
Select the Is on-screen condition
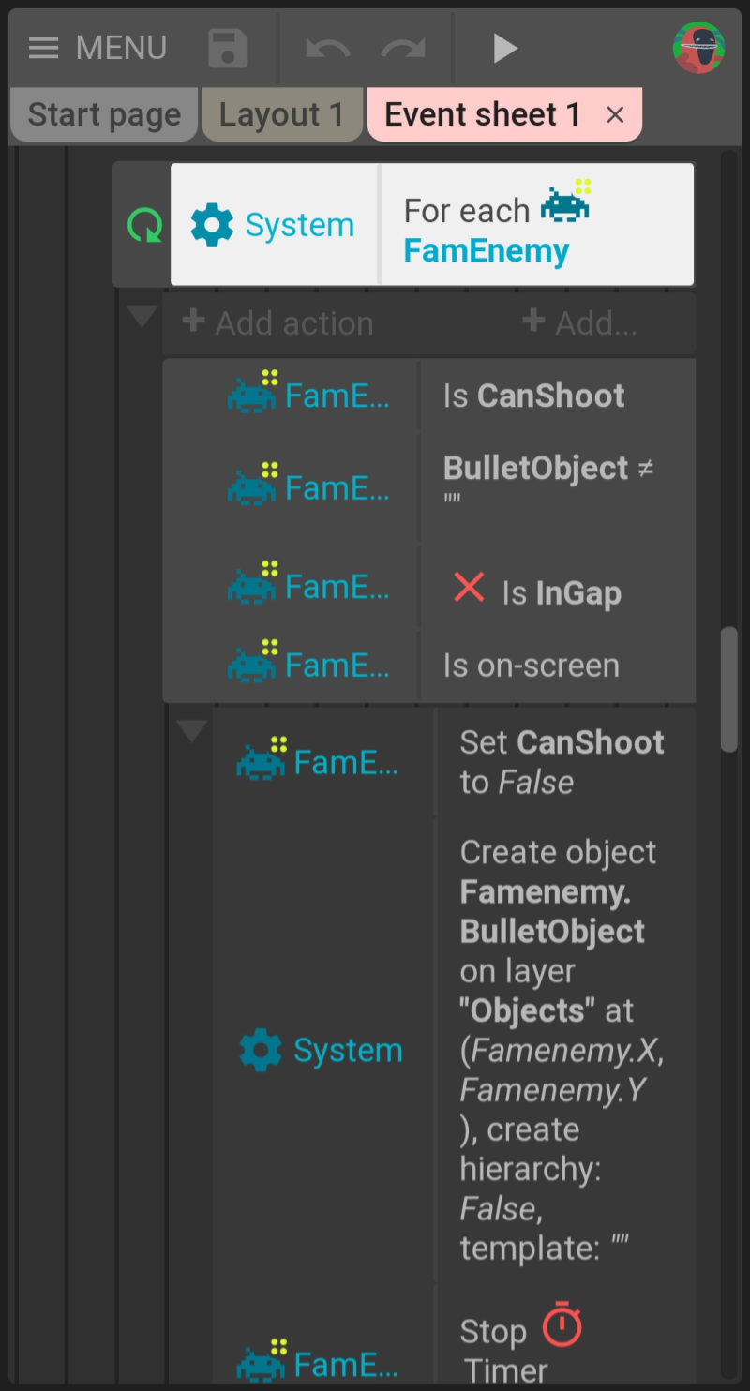pyautogui.click(x=531, y=666)
